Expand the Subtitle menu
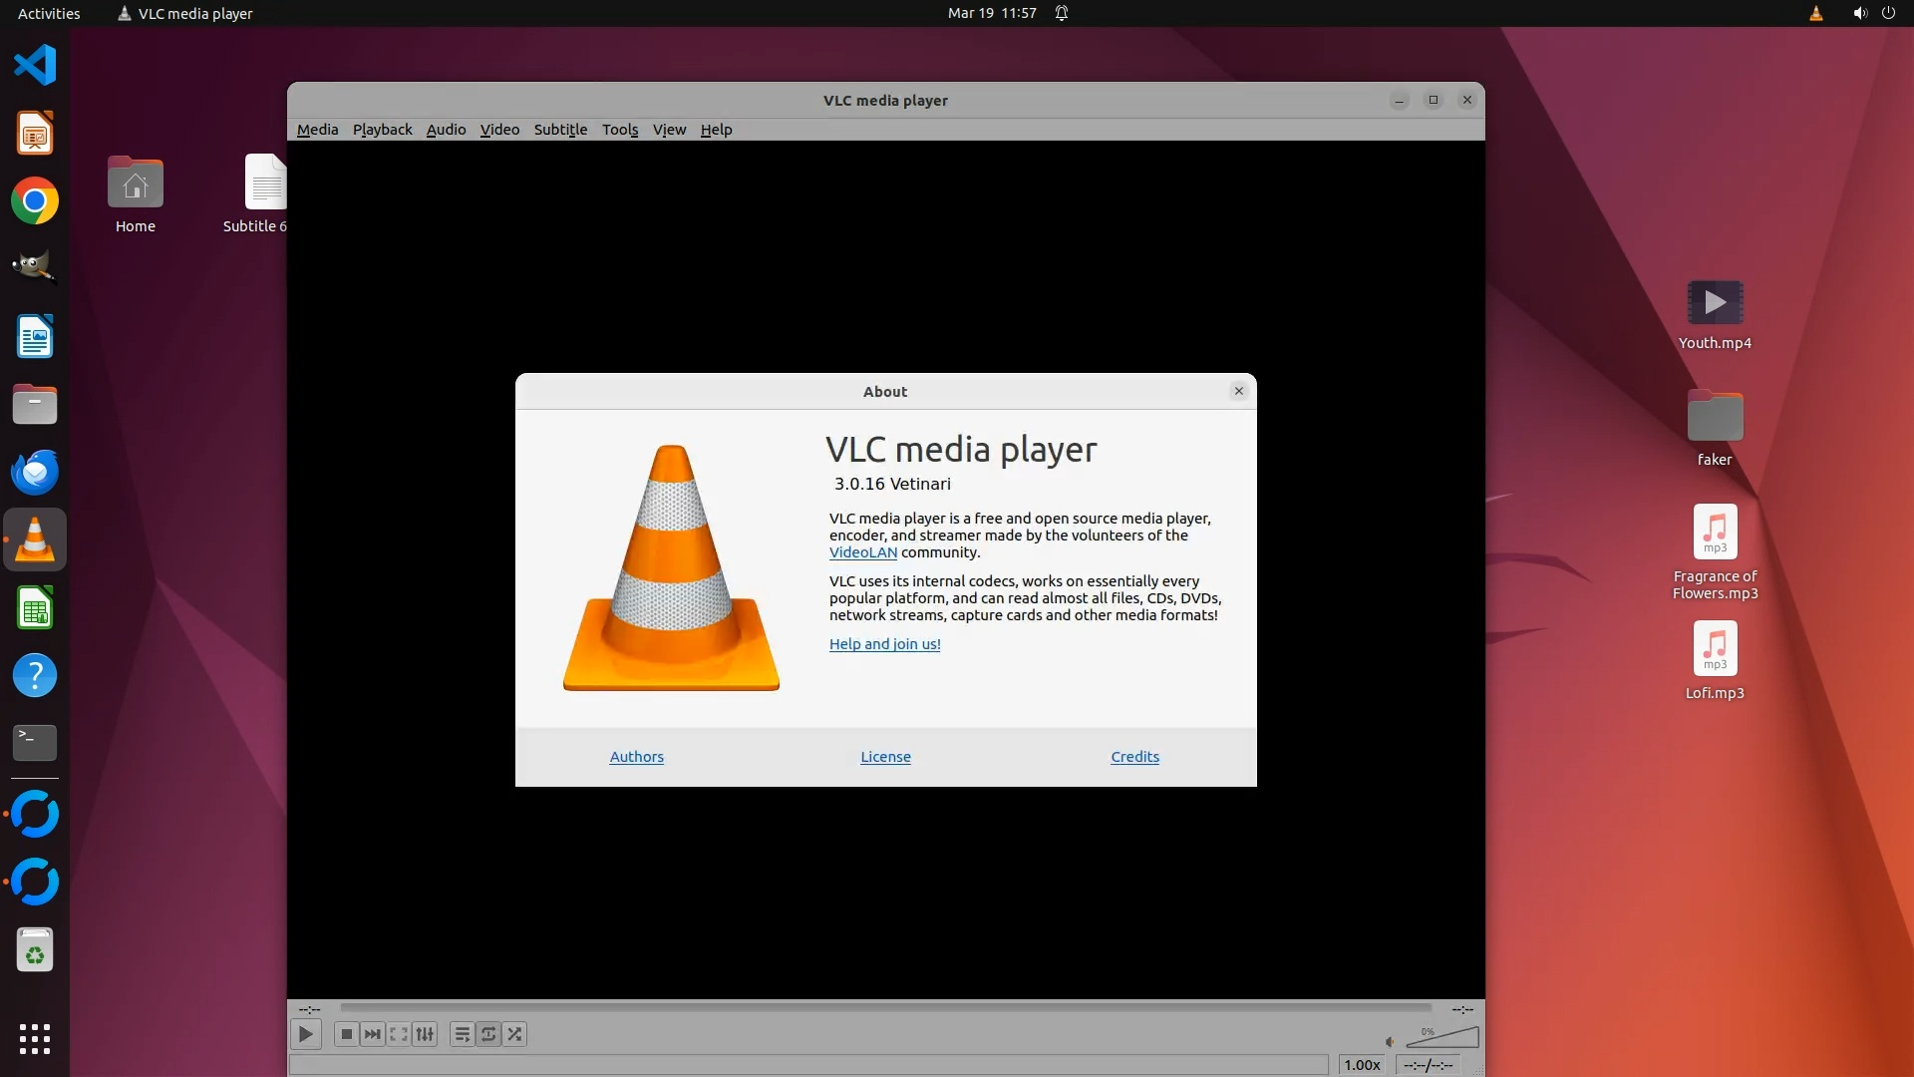Screen dimensions: 1914x1077 pyautogui.click(x=560, y=130)
